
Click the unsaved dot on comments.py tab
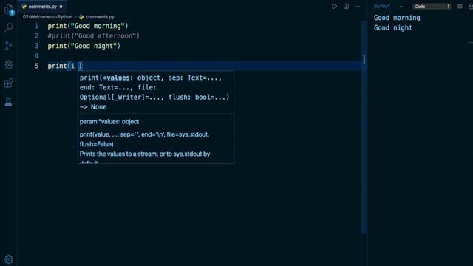[61, 7]
